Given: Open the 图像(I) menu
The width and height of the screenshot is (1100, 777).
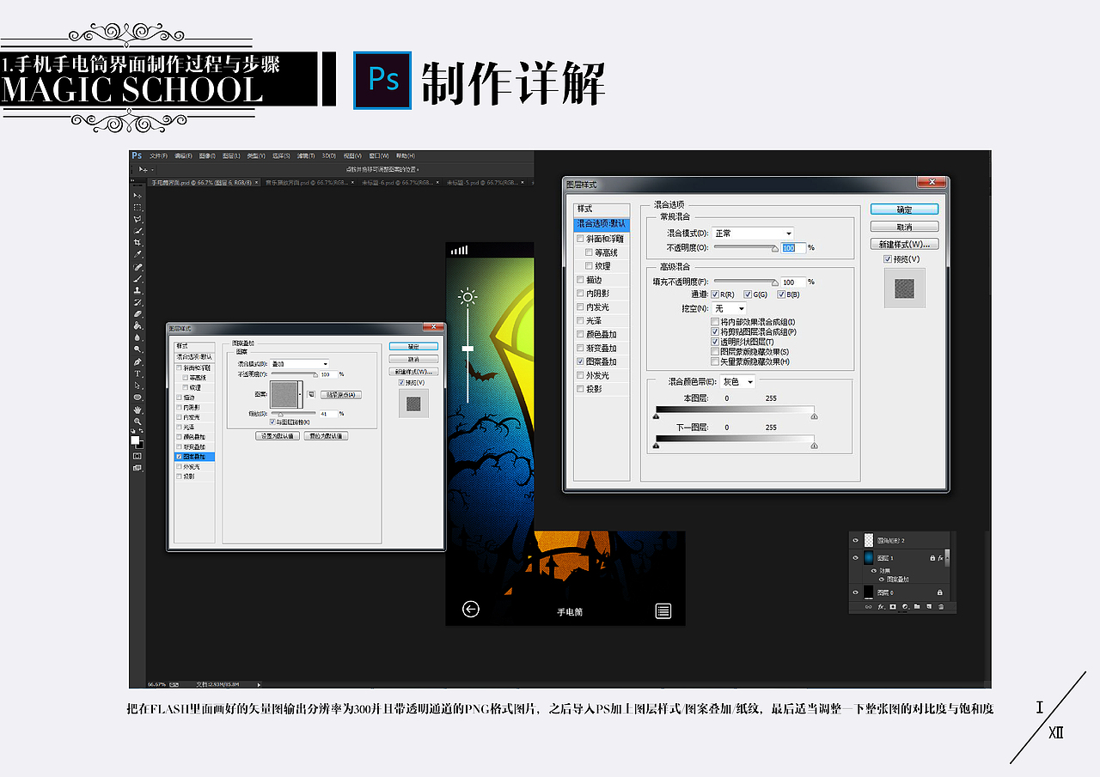Looking at the screenshot, I should 207,156.
